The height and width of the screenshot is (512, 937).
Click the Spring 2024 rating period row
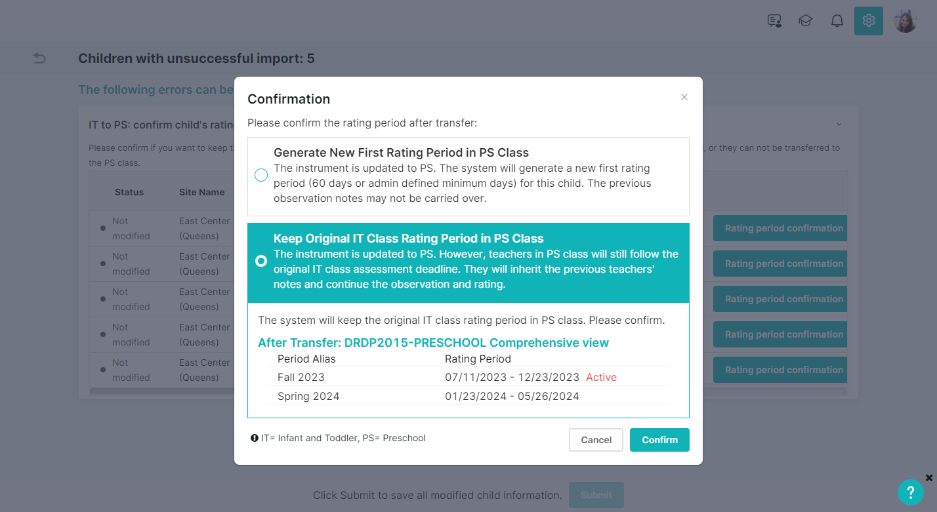tap(468, 396)
